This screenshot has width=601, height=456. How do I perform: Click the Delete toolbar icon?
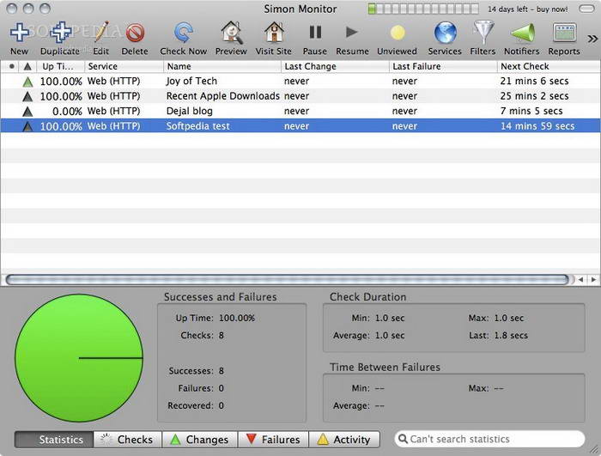[135, 33]
